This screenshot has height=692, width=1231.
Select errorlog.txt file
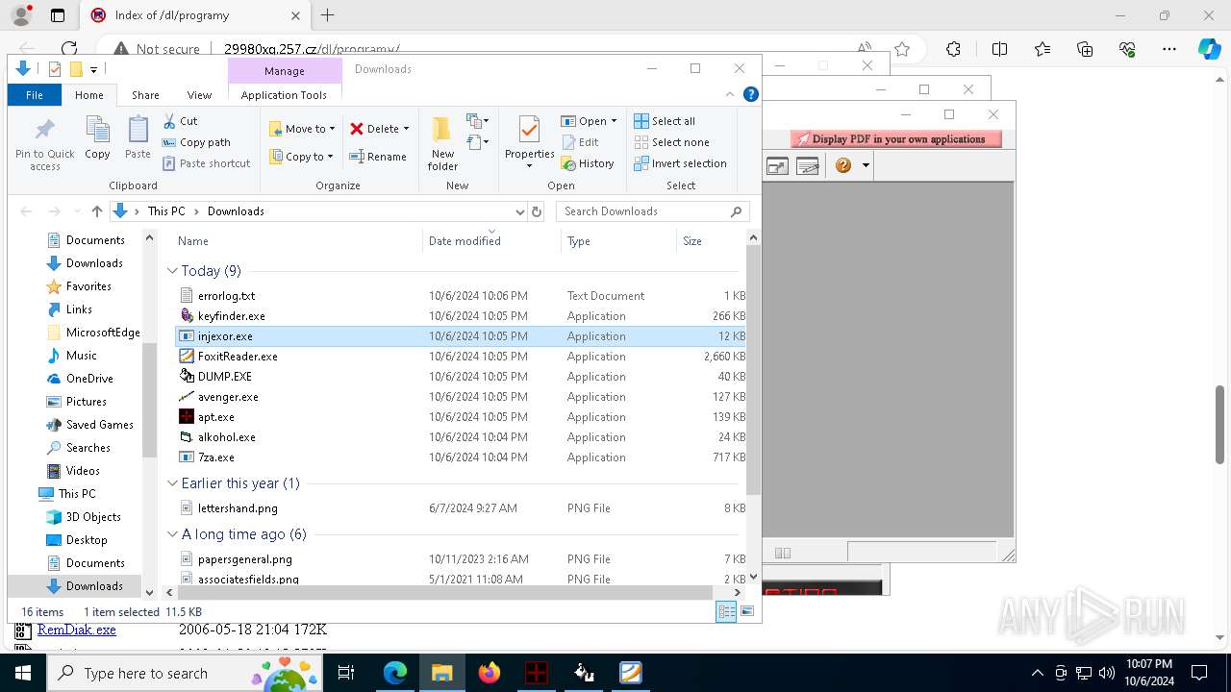pos(226,296)
